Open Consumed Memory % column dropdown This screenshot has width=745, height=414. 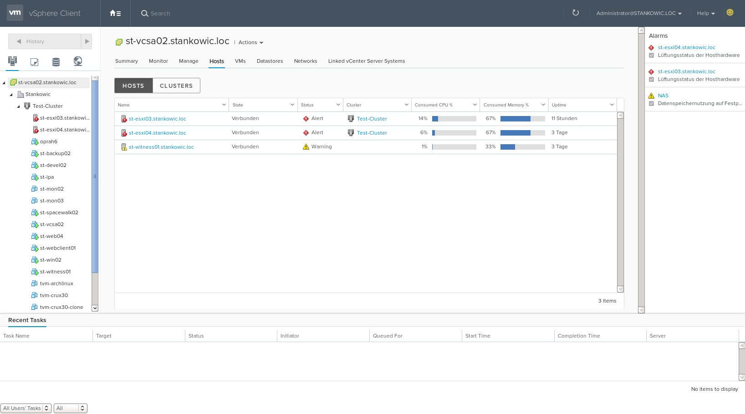tap(543, 105)
